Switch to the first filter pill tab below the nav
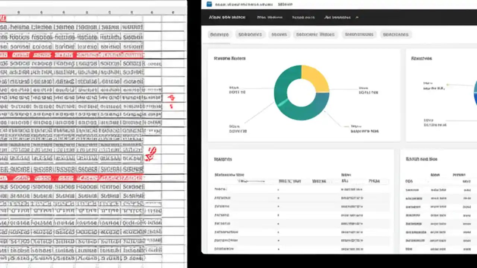The width and height of the screenshot is (477, 268). (219, 34)
